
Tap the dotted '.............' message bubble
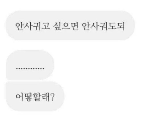click(30, 65)
